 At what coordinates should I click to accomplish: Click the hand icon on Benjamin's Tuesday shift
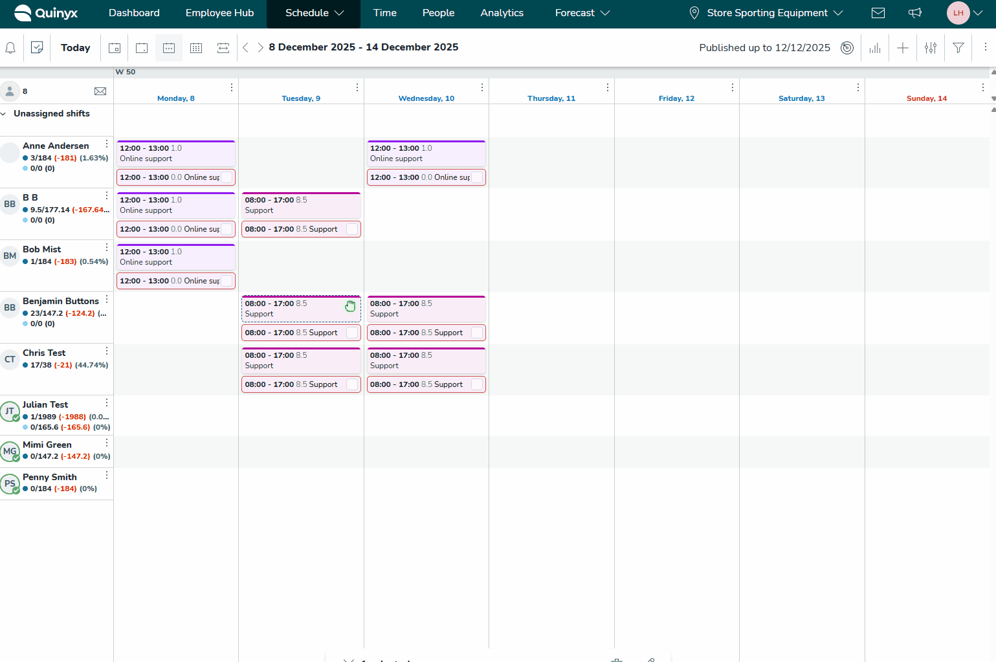click(350, 306)
